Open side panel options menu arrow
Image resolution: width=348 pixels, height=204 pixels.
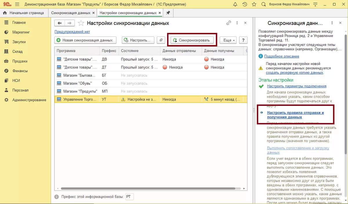[x=332, y=23]
